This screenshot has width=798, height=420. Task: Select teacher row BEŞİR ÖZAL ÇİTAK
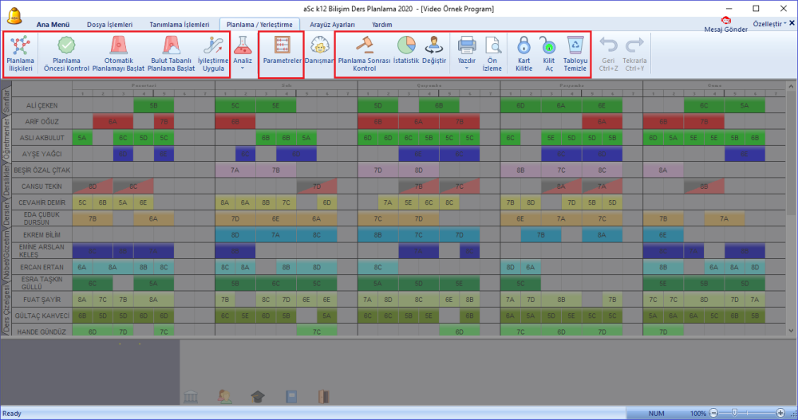pos(41,171)
